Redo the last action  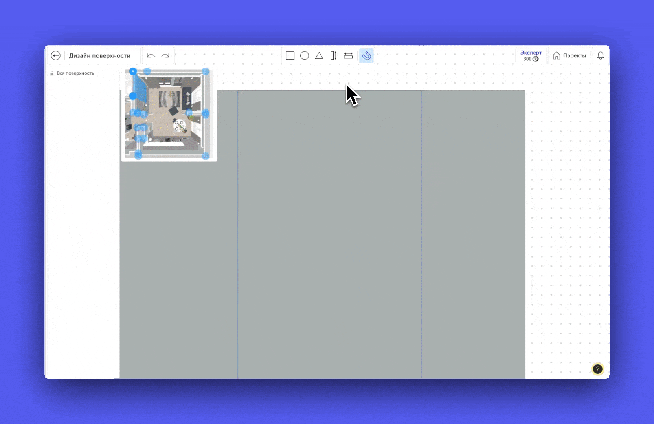point(165,56)
